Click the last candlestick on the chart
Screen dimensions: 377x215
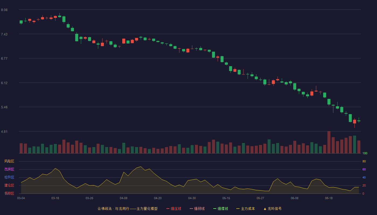point(359,120)
